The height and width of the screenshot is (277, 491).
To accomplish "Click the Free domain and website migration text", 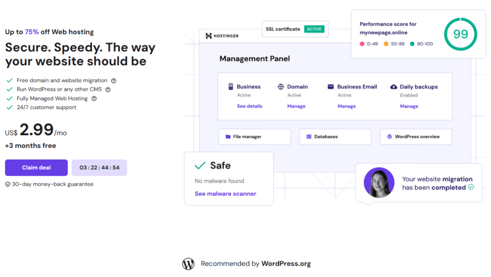I will click(x=62, y=81).
